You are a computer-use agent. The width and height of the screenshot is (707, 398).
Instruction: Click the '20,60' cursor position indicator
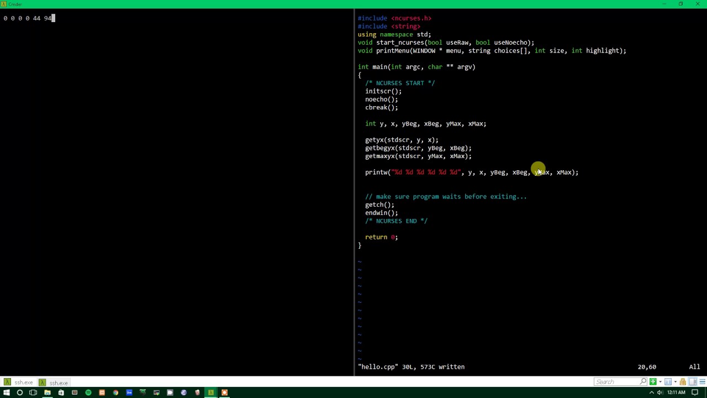647,367
